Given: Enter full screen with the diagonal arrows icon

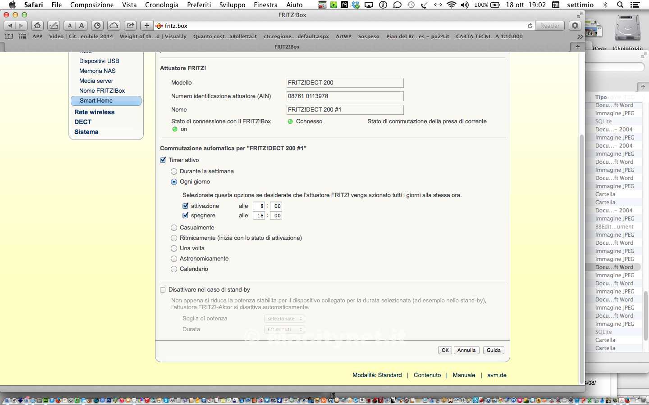Looking at the screenshot, I should click(x=580, y=15).
